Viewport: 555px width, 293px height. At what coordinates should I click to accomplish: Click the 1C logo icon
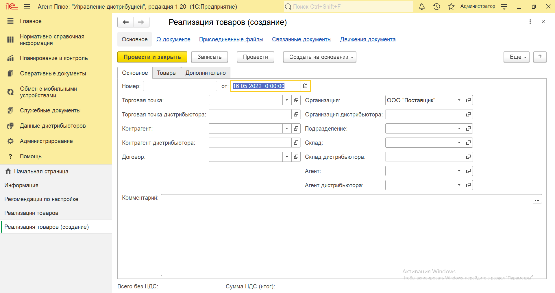click(12, 6)
